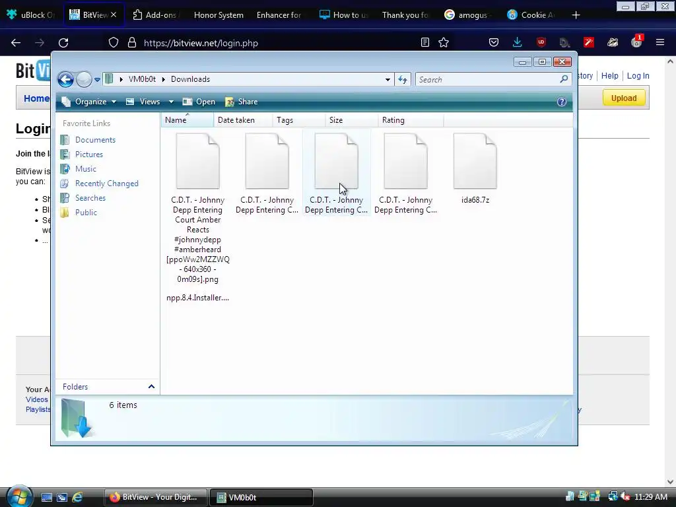Click the refresh button beside the address bar
Image resolution: width=676 pixels, height=507 pixels.
(x=403, y=79)
